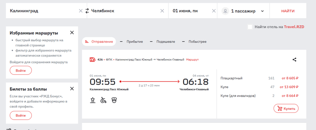Click the red train icon for 426
The image size is (316, 130).
coord(92,59)
